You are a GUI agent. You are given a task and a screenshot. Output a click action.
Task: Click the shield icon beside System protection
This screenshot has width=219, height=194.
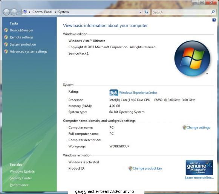tap(6, 44)
